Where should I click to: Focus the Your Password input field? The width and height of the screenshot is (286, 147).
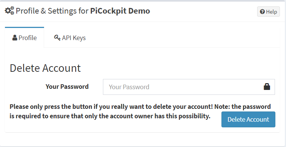(189, 87)
